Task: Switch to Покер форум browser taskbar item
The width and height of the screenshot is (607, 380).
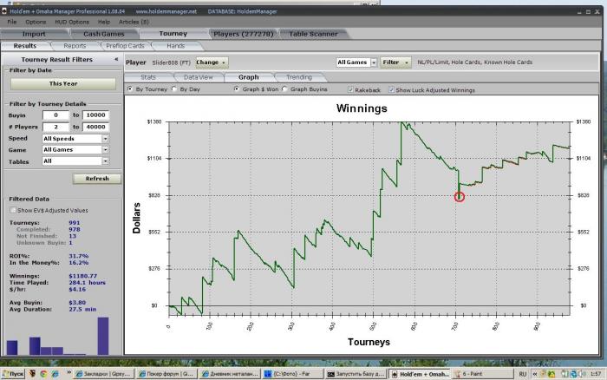Action: [166, 374]
